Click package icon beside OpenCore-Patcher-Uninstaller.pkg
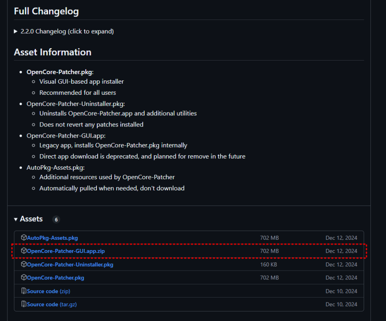The width and height of the screenshot is (386, 321). pyautogui.click(x=24, y=264)
